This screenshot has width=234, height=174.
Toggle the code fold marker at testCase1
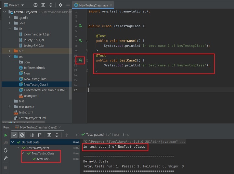coord(87,41)
